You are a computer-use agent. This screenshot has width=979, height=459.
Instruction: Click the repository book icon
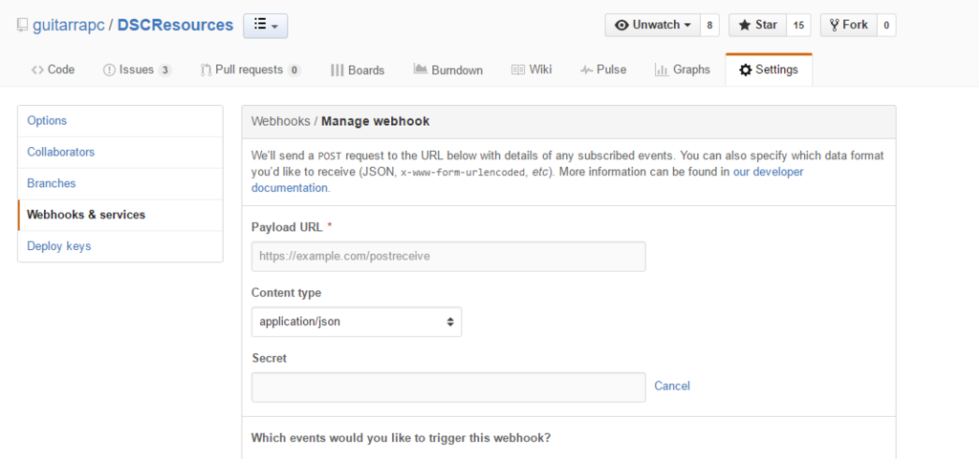(22, 26)
